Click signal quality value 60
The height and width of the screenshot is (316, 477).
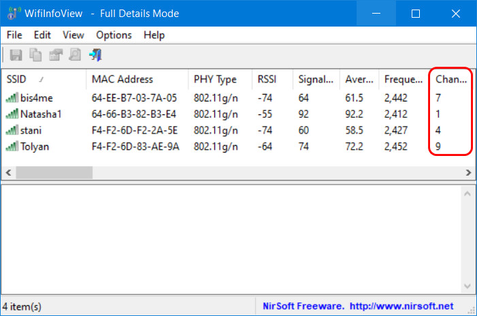pyautogui.click(x=303, y=130)
